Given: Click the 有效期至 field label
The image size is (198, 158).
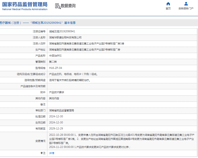Looking at the screenshot, I should pyautogui.click(x=40, y=128).
